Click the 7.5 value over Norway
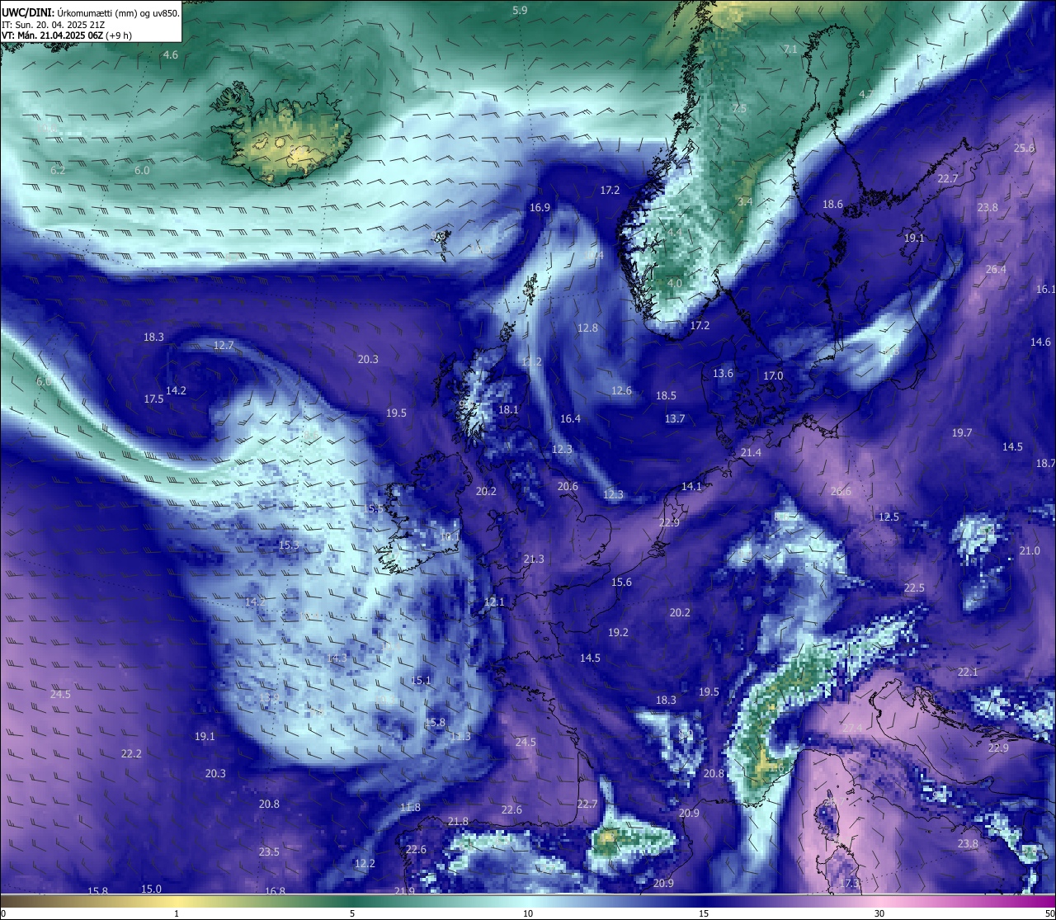Screen dimensions: 1056x920 tap(739, 109)
